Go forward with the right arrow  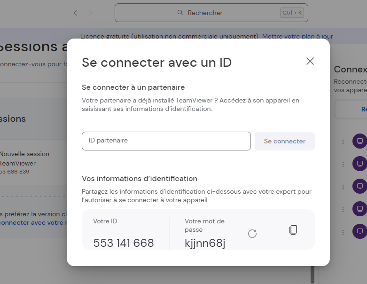(91, 13)
